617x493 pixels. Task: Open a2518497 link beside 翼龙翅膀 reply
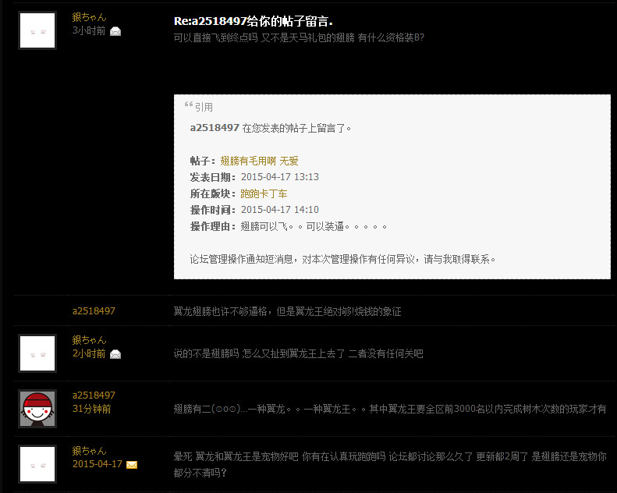94,311
